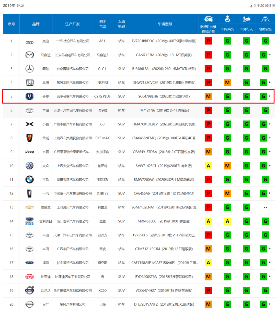
Task: Click the 车内乘员 header icon
Action: click(227, 19)
